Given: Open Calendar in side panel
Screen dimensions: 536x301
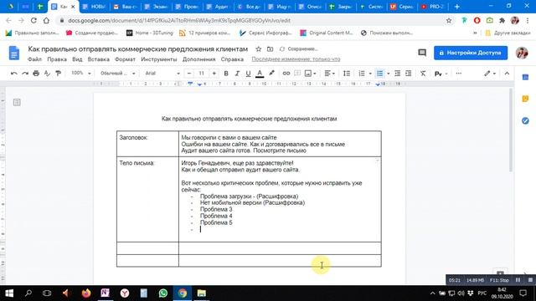Looking at the screenshot, I should pyautogui.click(x=525, y=78).
